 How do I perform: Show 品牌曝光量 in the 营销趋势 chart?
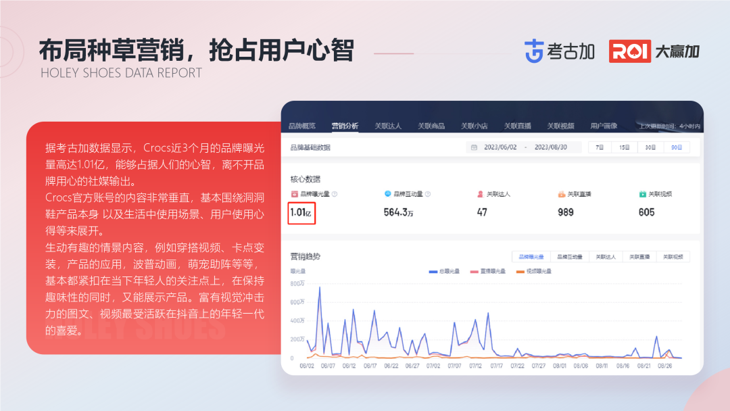531,257
